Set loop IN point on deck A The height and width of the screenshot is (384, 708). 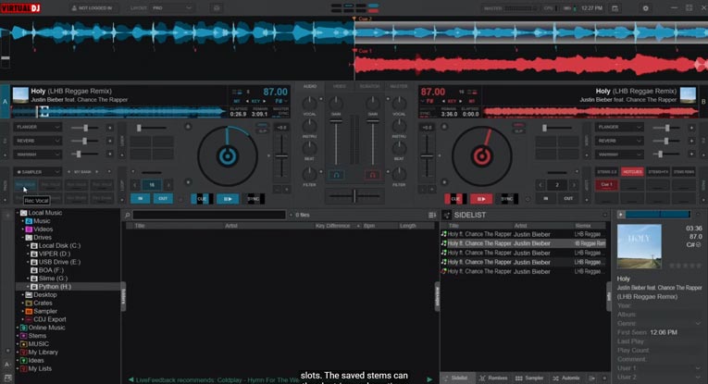[x=141, y=199]
